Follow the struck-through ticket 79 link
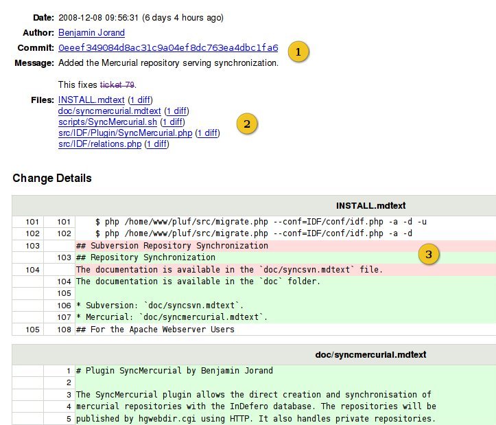This screenshot has width=496, height=425. tap(117, 84)
